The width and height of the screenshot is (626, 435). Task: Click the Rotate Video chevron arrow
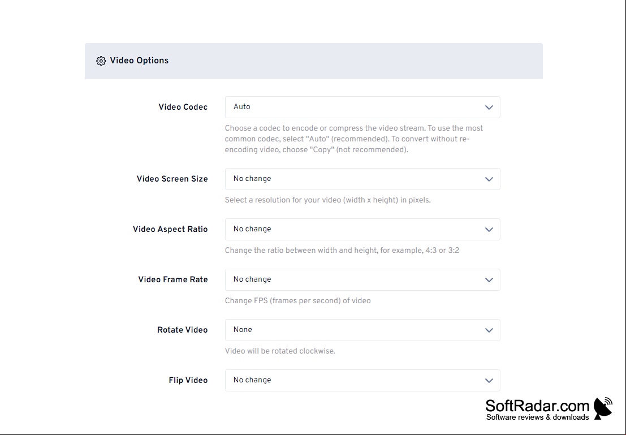click(489, 330)
